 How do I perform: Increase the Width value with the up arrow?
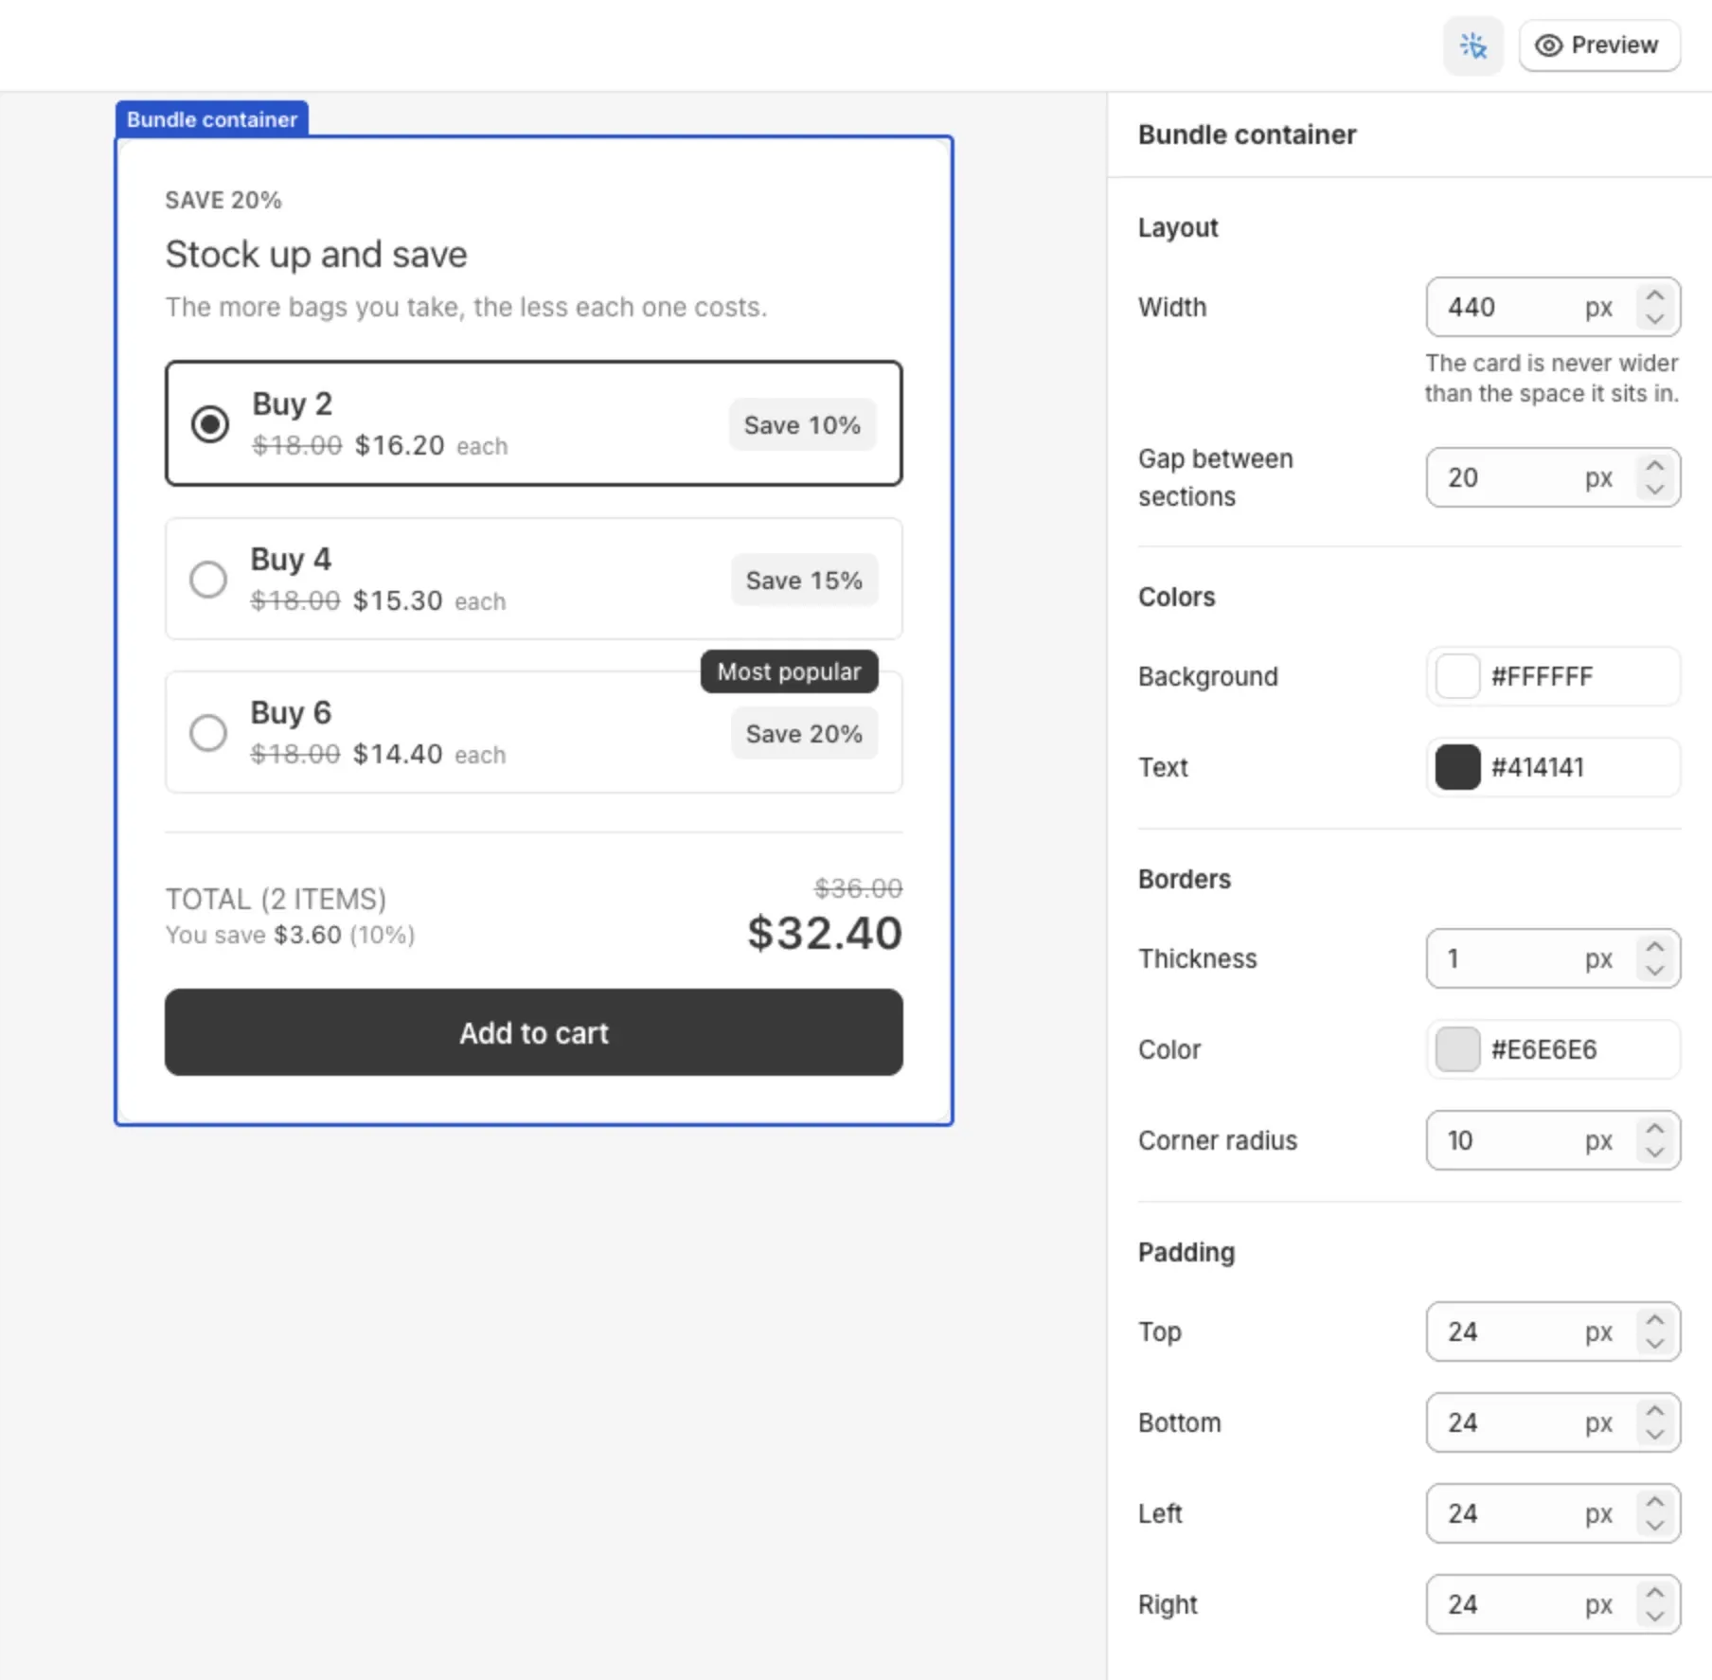click(1655, 295)
